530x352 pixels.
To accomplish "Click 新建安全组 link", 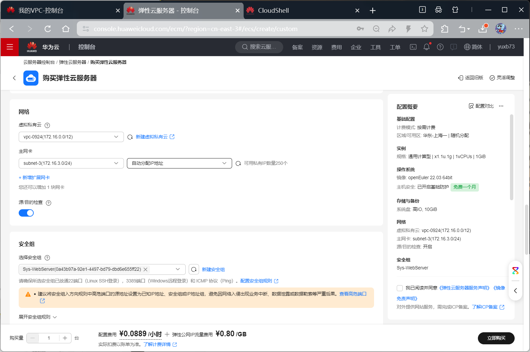I will point(213,269).
